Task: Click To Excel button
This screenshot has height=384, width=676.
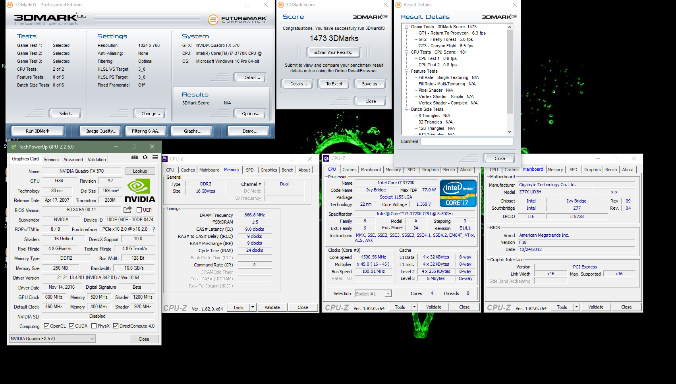Action: [x=334, y=84]
